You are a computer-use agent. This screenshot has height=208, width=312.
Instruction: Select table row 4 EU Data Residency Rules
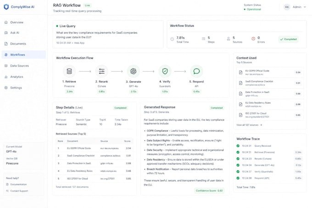click(95, 171)
